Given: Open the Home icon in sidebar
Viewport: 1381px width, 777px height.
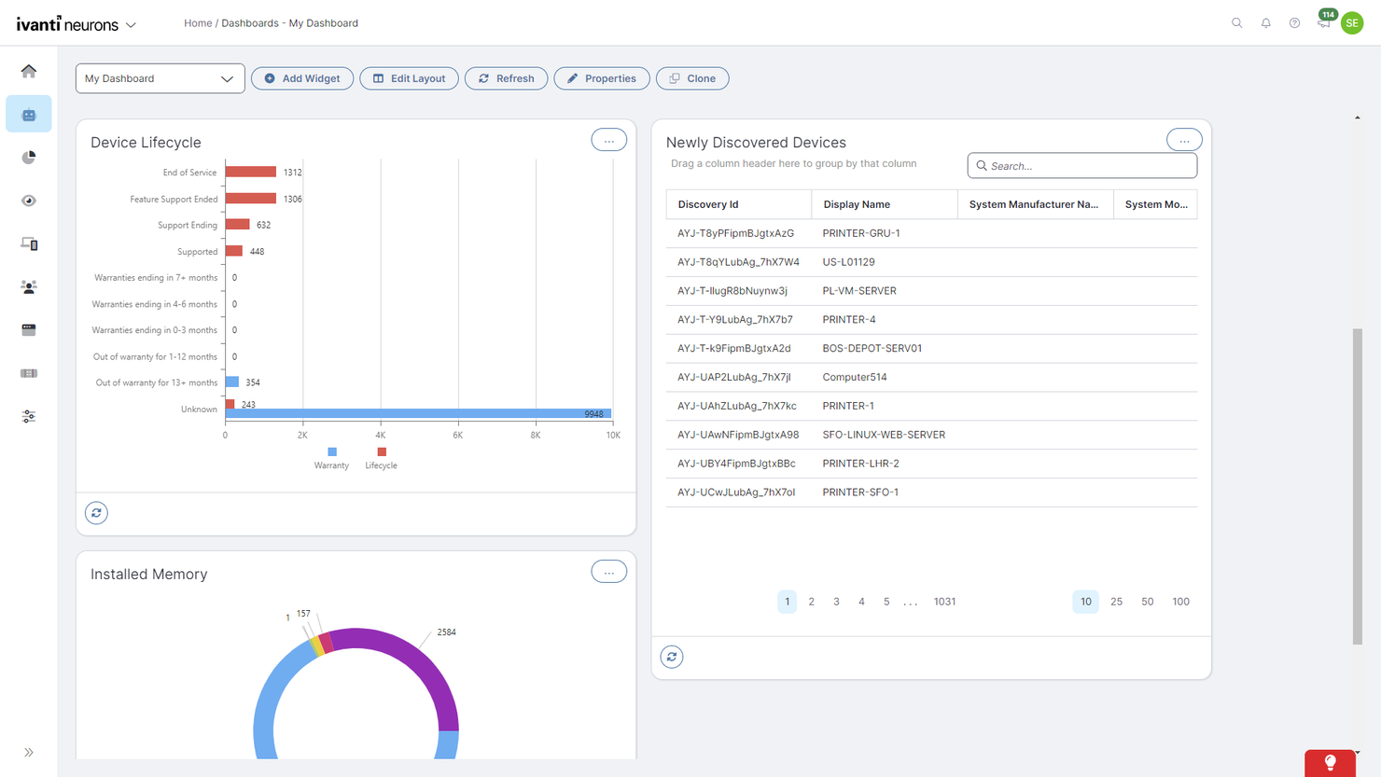Looking at the screenshot, I should (x=29, y=71).
